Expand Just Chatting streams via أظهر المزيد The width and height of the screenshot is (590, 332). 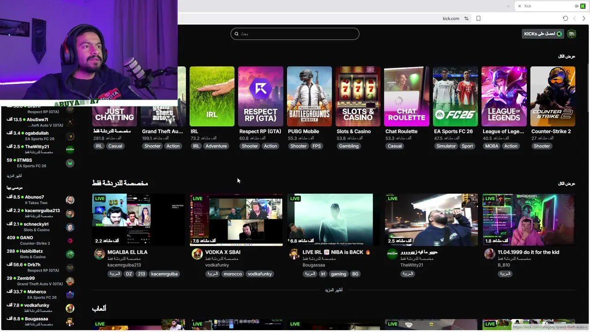[334, 290]
